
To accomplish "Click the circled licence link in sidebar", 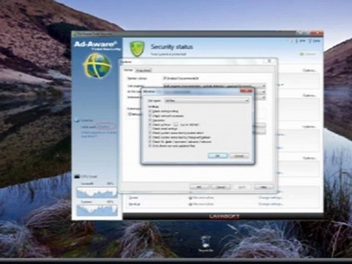I will point(106,127).
